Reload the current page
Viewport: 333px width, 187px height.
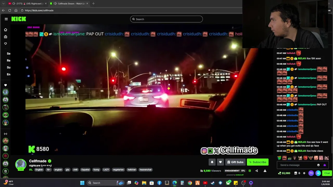pos(10,10)
